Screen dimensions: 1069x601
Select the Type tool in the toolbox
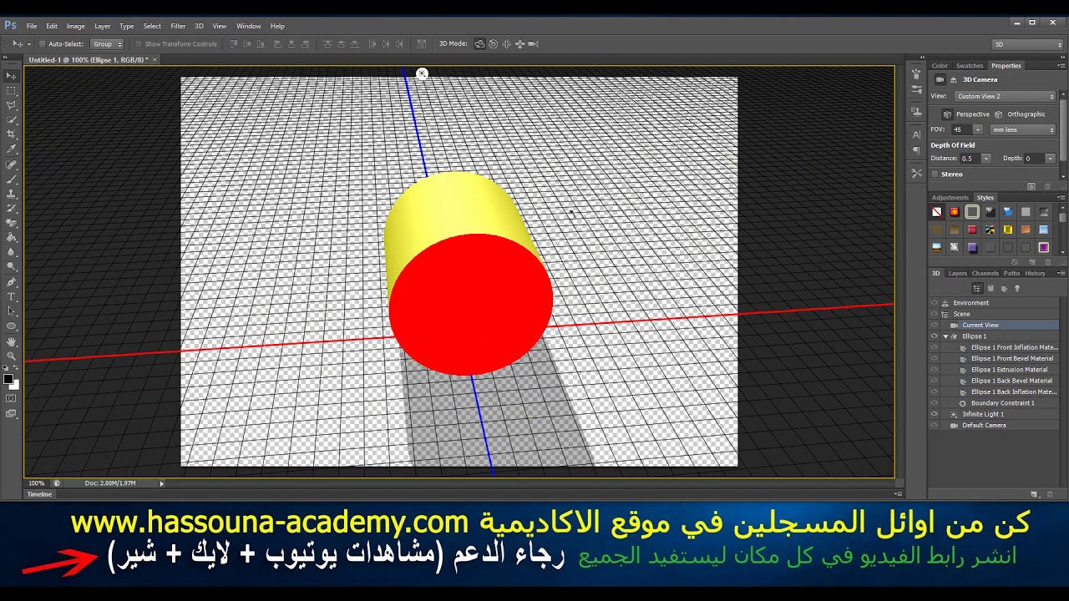point(12,296)
